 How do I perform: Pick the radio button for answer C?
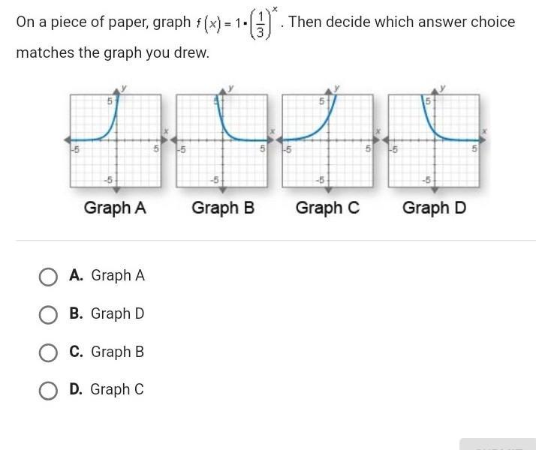(48, 352)
